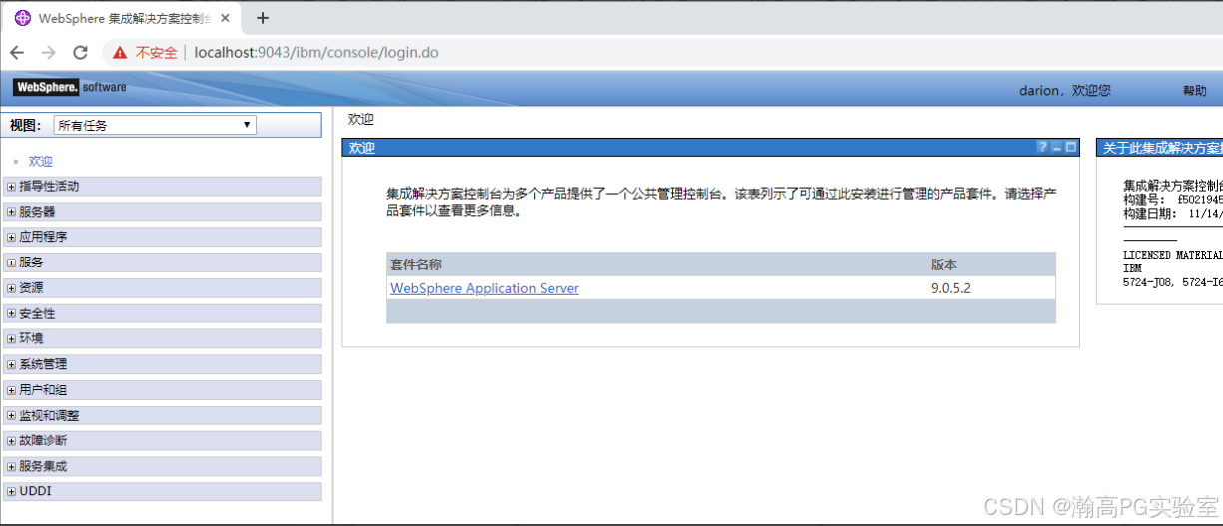Expand the 系统管理 tree node

(11, 365)
